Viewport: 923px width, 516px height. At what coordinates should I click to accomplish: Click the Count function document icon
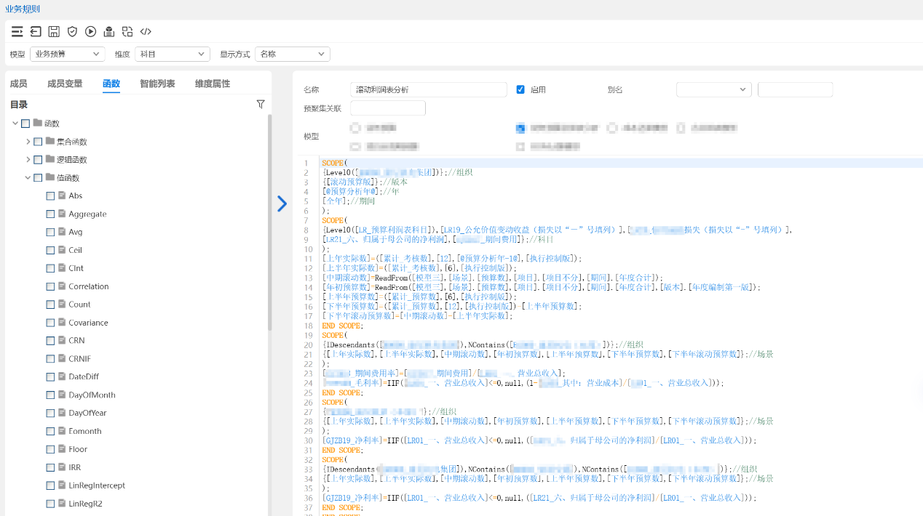click(62, 304)
